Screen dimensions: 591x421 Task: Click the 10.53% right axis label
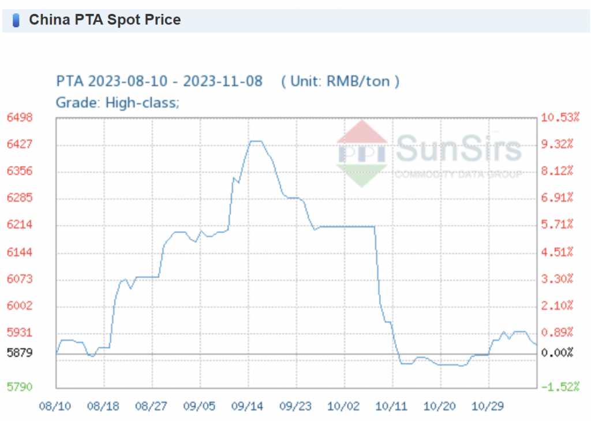pyautogui.click(x=559, y=117)
